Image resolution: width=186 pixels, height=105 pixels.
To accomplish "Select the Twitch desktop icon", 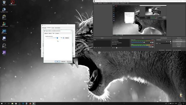I will point(4,53).
